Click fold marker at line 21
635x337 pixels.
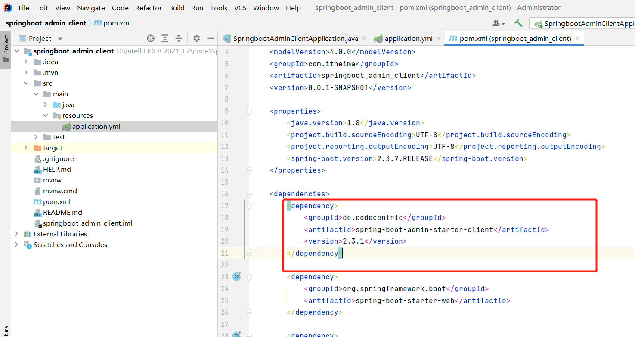click(x=249, y=253)
